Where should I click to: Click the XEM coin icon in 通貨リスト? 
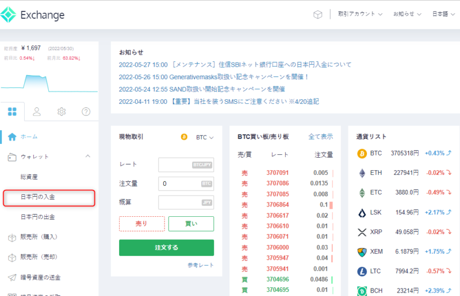pyautogui.click(x=362, y=252)
